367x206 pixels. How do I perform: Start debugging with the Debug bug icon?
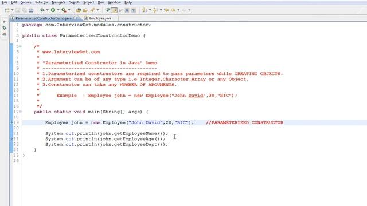click(42, 10)
